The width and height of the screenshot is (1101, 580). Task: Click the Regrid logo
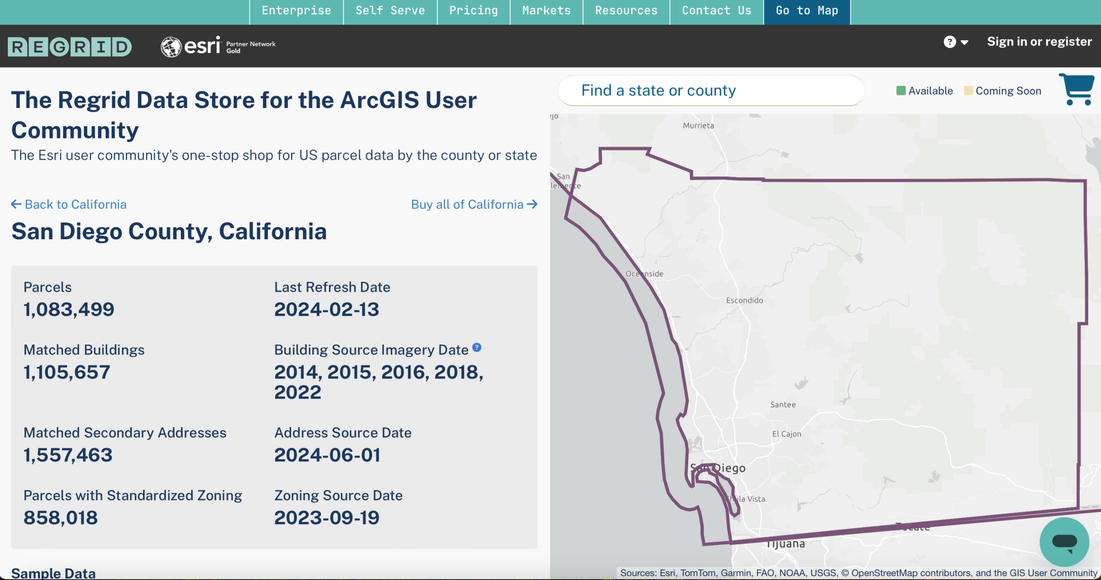69,46
